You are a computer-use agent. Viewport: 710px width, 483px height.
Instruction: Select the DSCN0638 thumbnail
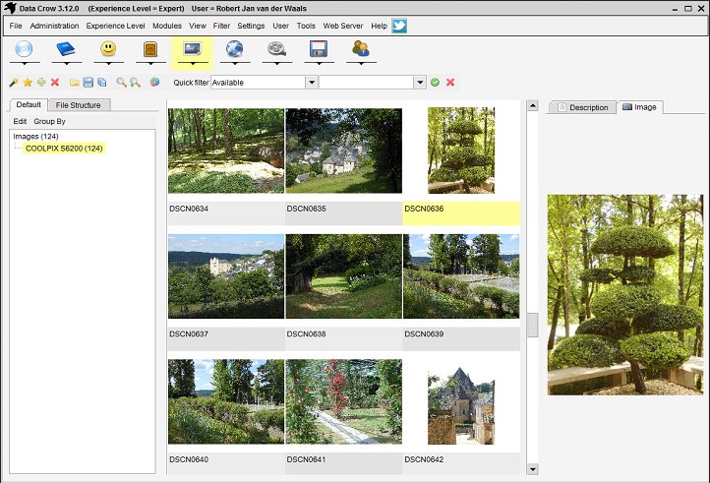343,276
